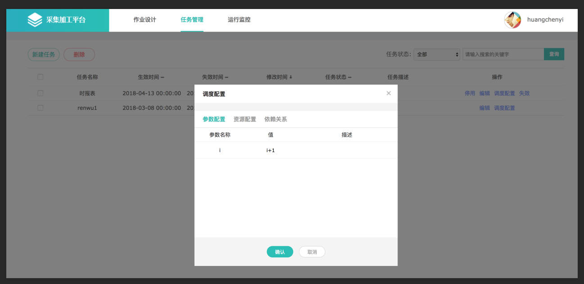Screen dimensions: 584x284
Task: Go to 运行监控 page
Action: [239, 20]
